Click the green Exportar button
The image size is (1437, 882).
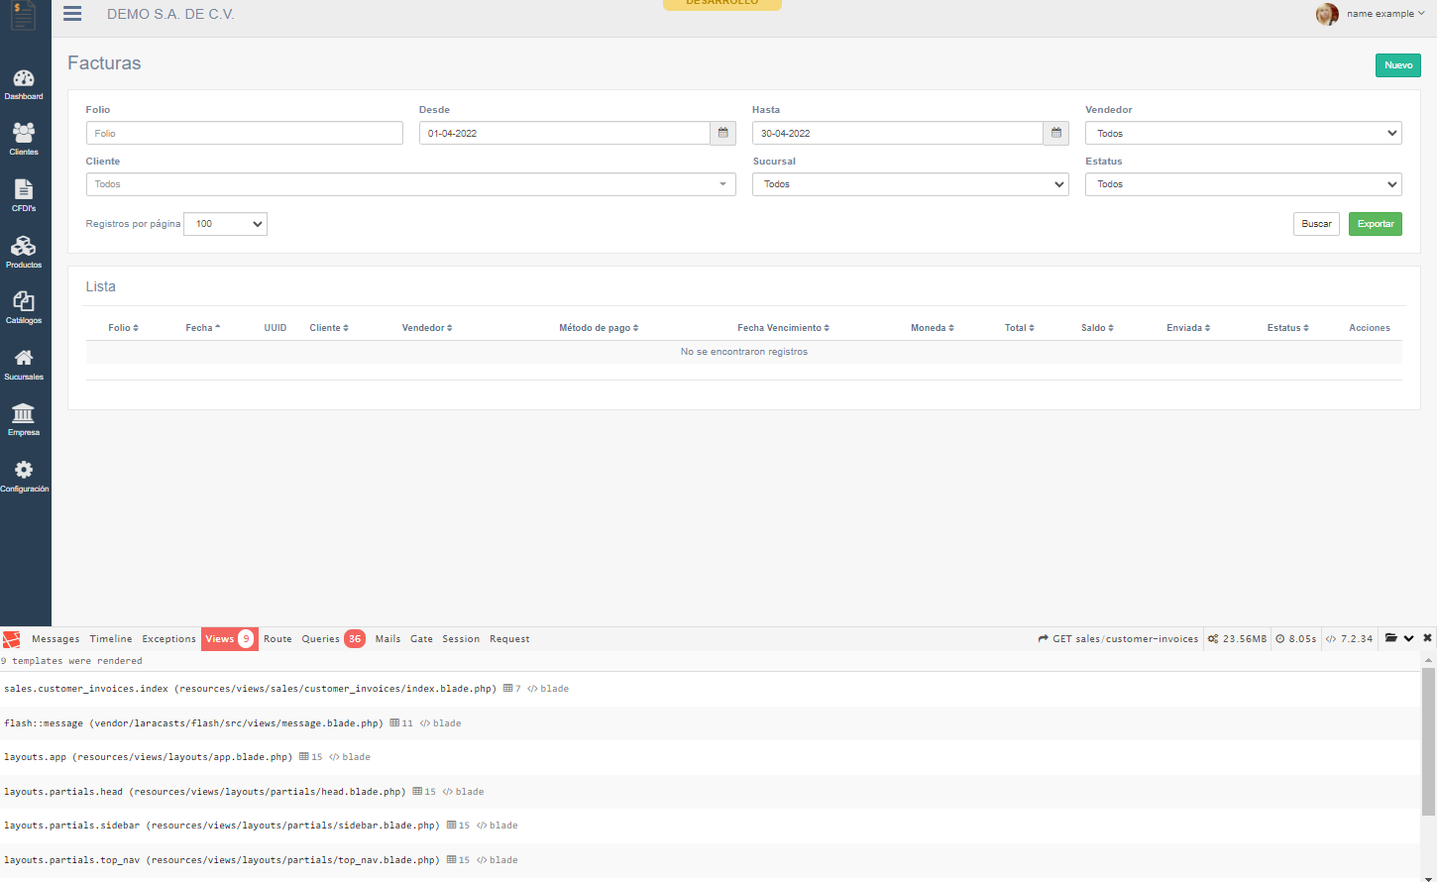pyautogui.click(x=1376, y=224)
